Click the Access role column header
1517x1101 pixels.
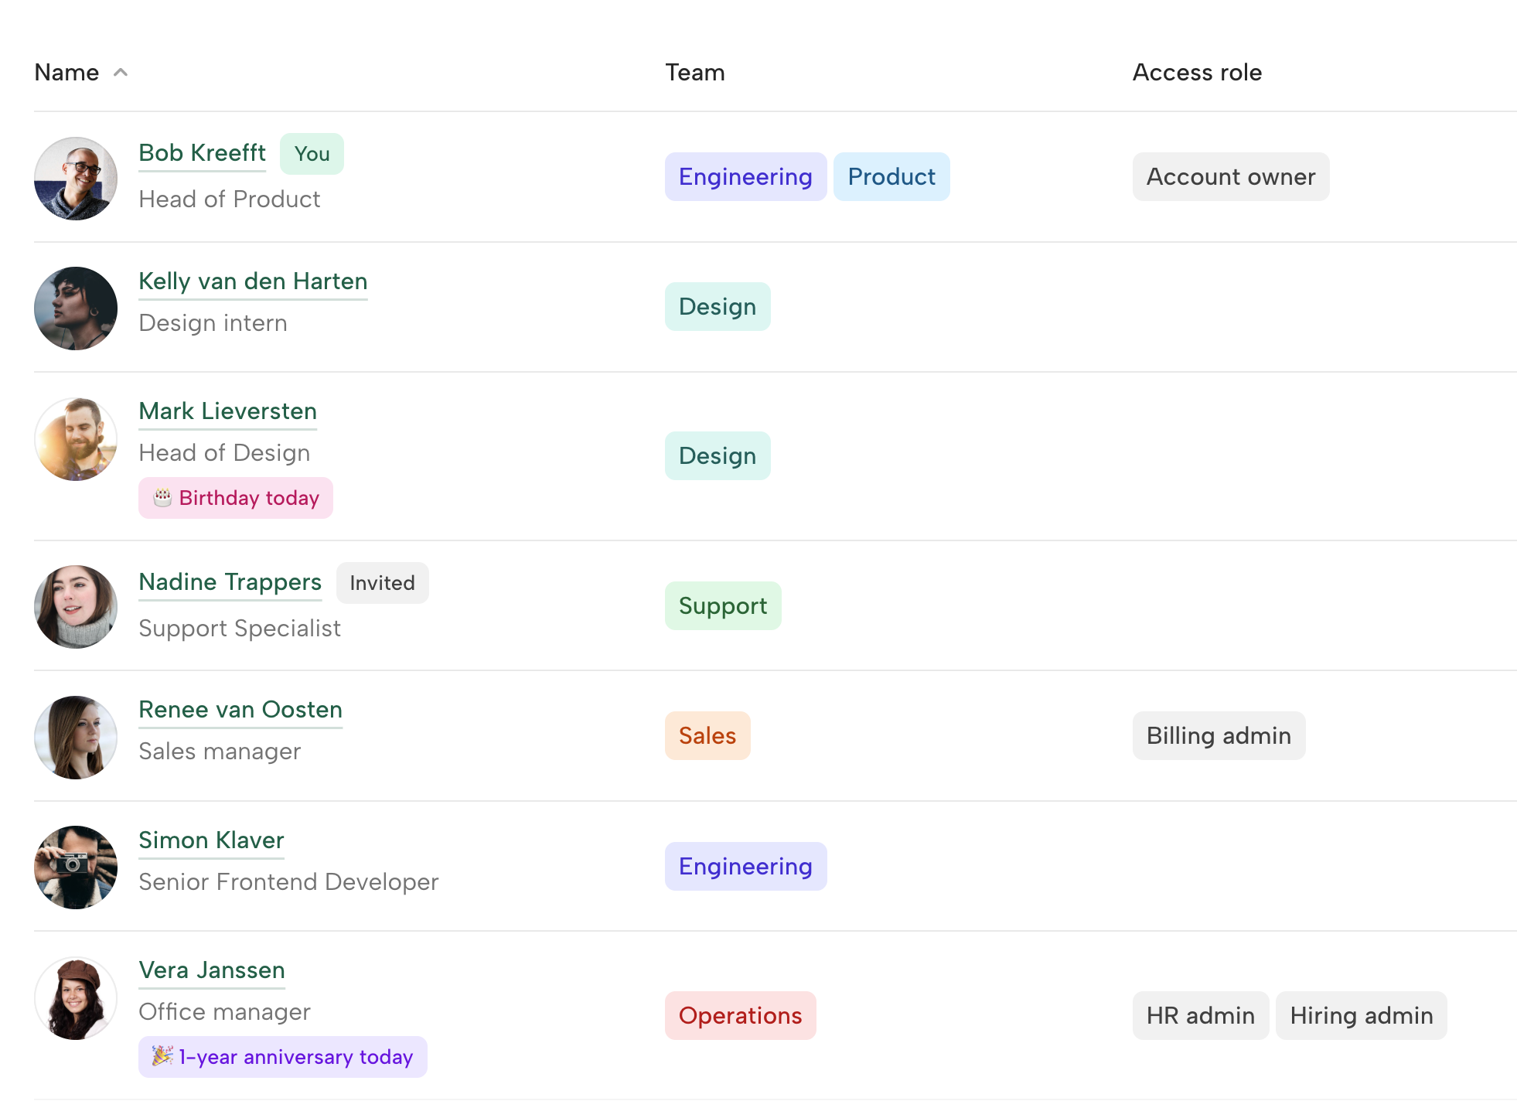[1196, 72]
